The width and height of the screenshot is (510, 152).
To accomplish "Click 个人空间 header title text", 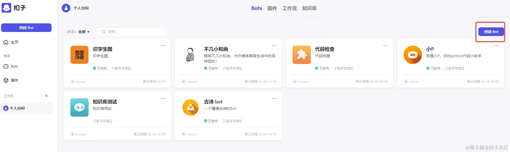I will 81,8.
